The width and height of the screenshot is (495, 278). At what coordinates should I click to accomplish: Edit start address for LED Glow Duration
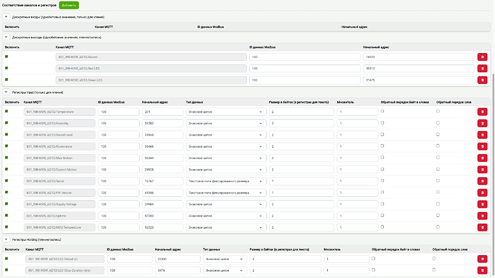point(177,270)
